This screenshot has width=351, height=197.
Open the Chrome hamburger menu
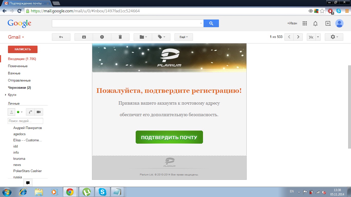(347, 11)
